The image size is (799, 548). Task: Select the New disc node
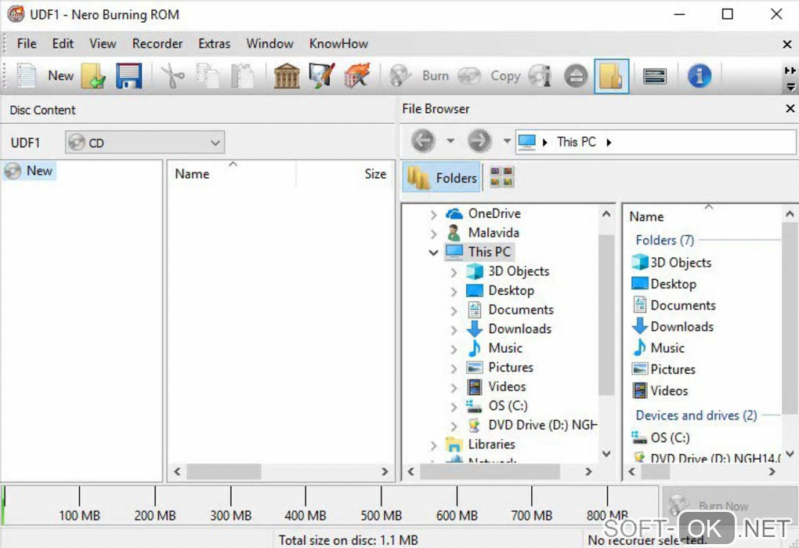pos(30,171)
